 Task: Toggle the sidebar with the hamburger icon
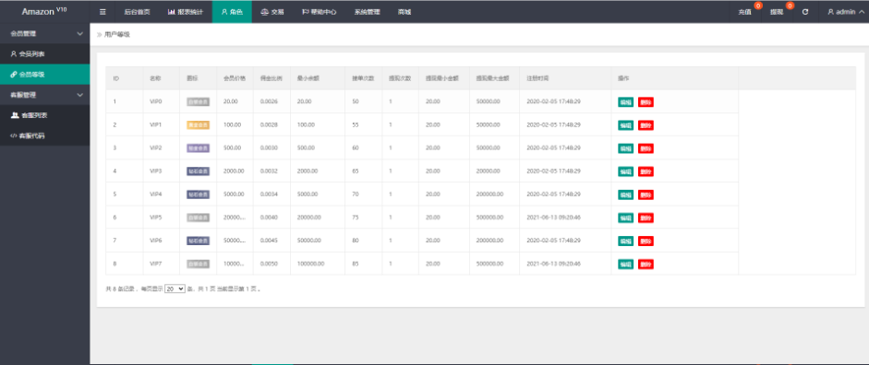103,12
